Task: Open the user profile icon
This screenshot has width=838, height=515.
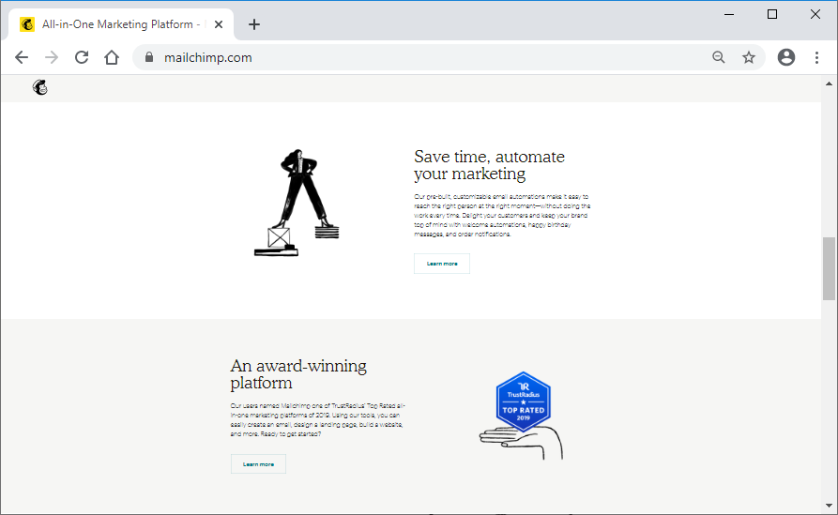Action: tap(786, 57)
